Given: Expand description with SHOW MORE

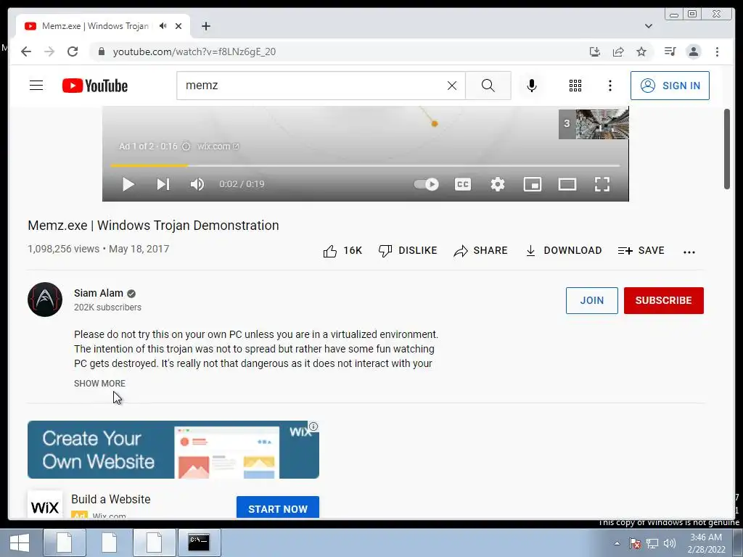Looking at the screenshot, I should pos(99,383).
